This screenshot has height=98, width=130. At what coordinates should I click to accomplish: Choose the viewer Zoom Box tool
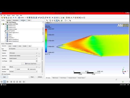57,21
